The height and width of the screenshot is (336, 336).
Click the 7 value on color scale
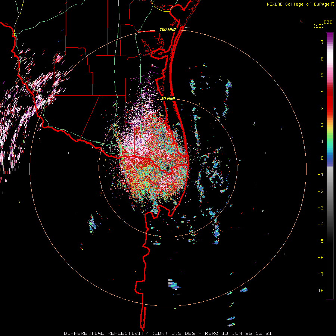point(322,42)
